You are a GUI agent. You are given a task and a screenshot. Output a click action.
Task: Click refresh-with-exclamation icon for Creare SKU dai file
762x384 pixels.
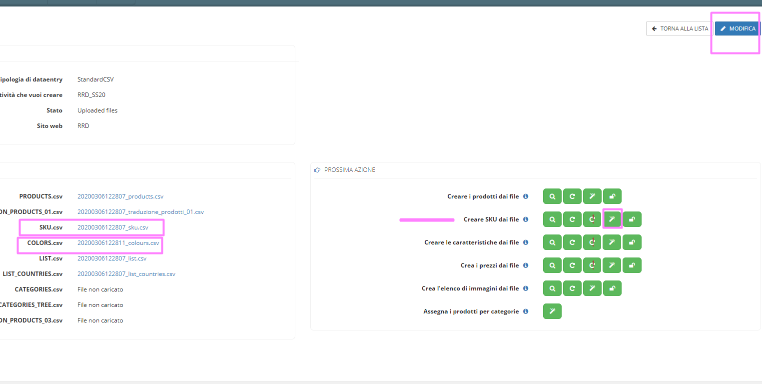(x=592, y=219)
